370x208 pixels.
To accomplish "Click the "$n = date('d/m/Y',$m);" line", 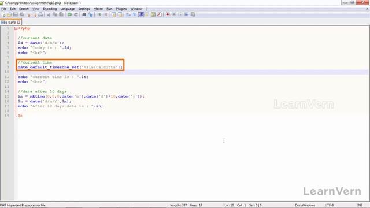I will point(45,101).
